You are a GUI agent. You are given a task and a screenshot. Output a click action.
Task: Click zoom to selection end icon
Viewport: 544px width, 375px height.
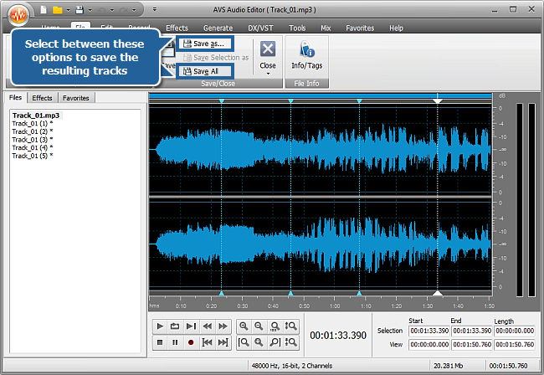pos(275,342)
